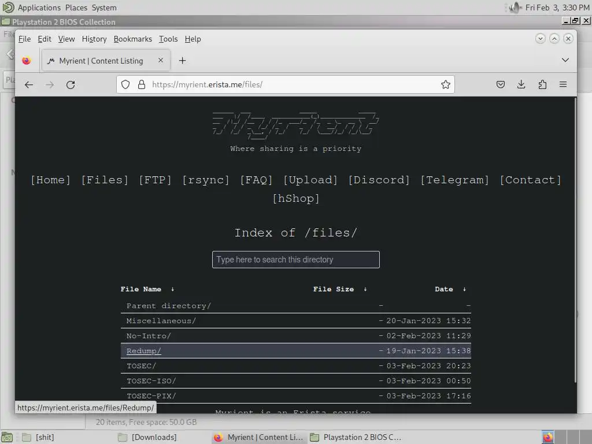Viewport: 592px width, 444px height.
Task: Open the View menu in Firefox
Action: (66, 39)
